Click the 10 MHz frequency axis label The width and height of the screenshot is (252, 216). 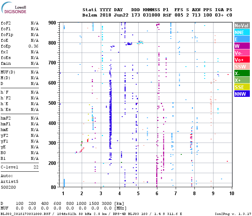point(232,193)
